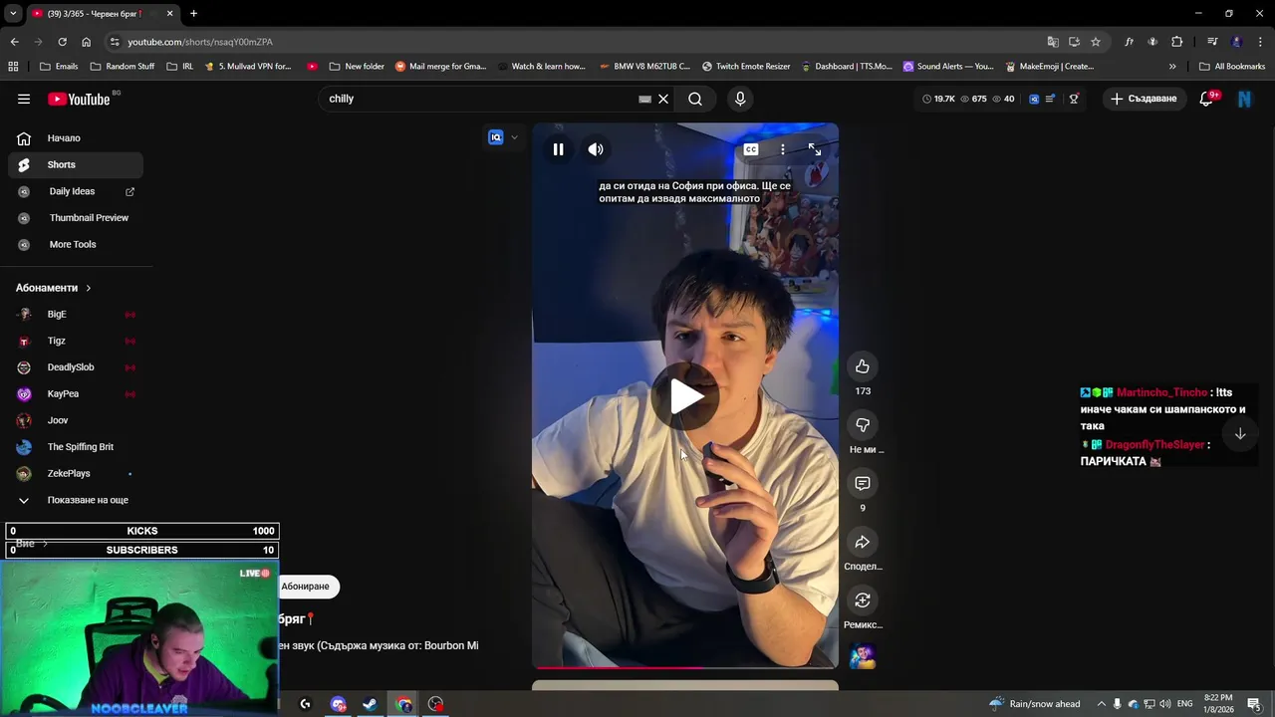
Task: Select Shorts in the sidebar
Action: click(x=76, y=164)
